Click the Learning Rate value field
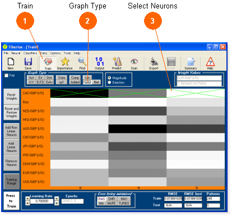232x216 pixels. coord(42,201)
